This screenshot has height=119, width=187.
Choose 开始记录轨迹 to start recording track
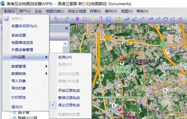(x=69, y=91)
